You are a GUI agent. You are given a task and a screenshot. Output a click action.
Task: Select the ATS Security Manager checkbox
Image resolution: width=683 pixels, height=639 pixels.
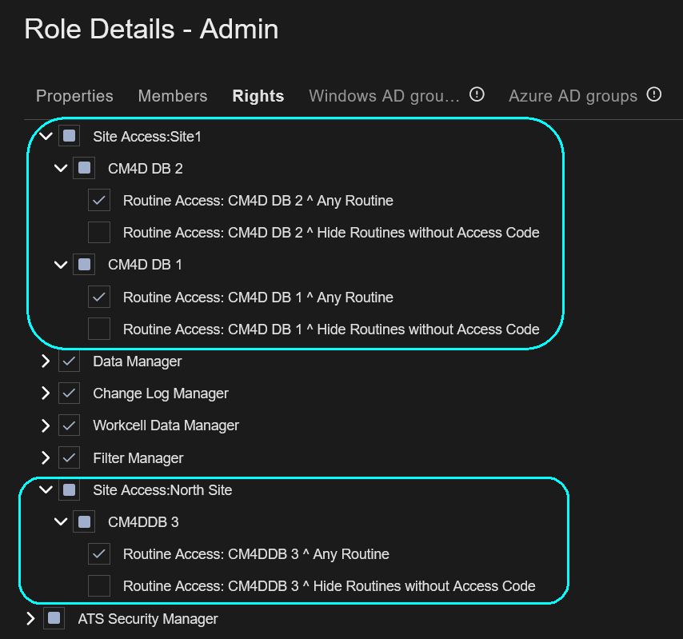click(54, 618)
